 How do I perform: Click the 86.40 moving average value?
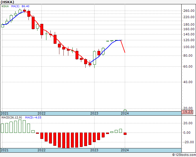pyautogui.click(x=25, y=6)
